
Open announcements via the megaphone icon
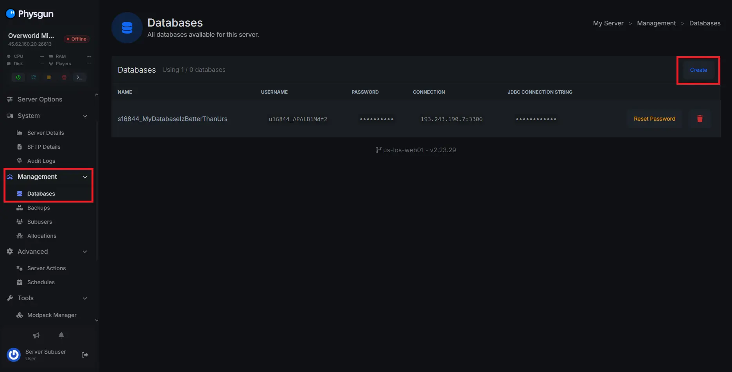pyautogui.click(x=36, y=335)
